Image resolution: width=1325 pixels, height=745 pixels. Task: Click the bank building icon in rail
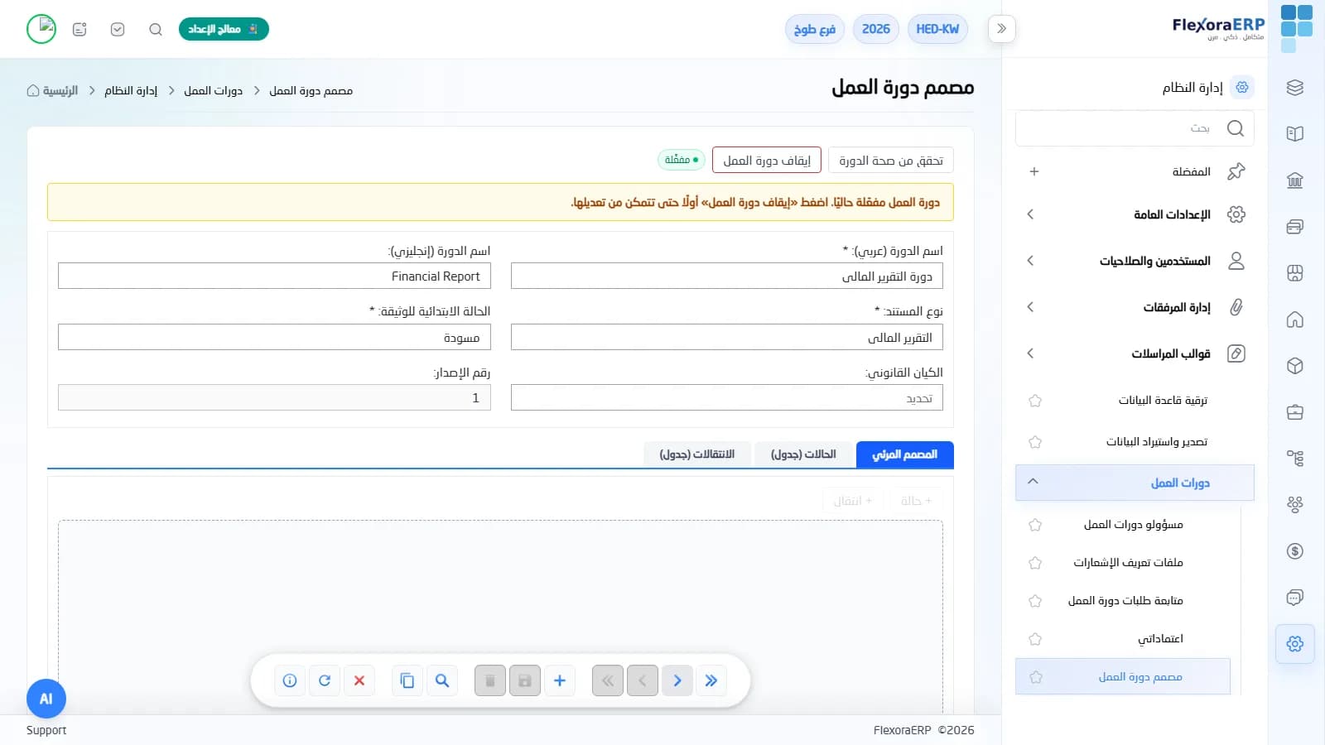click(x=1295, y=180)
